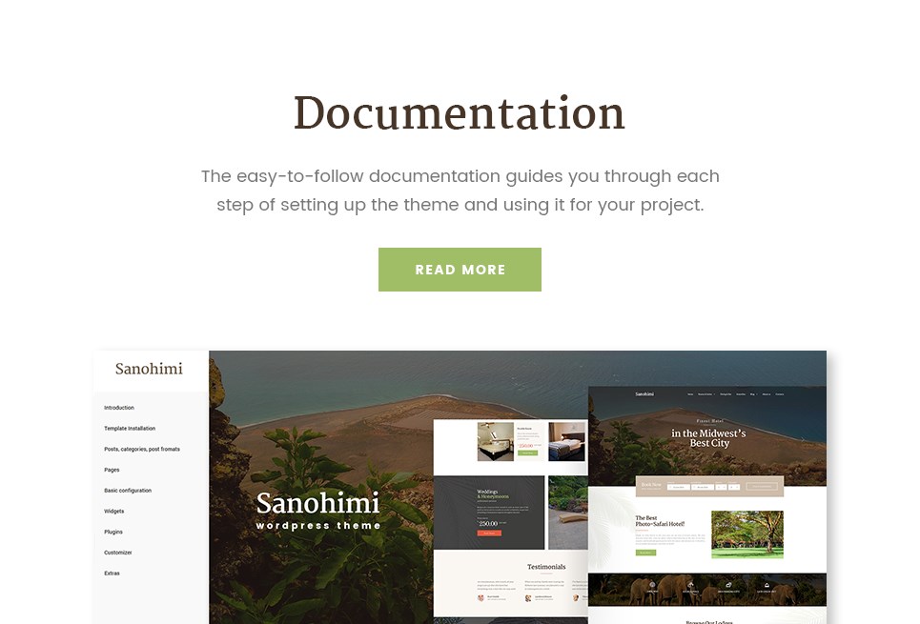Click The Best Photo-Safari Hotel heading
The width and height of the screenshot is (920, 624).
coord(660,521)
